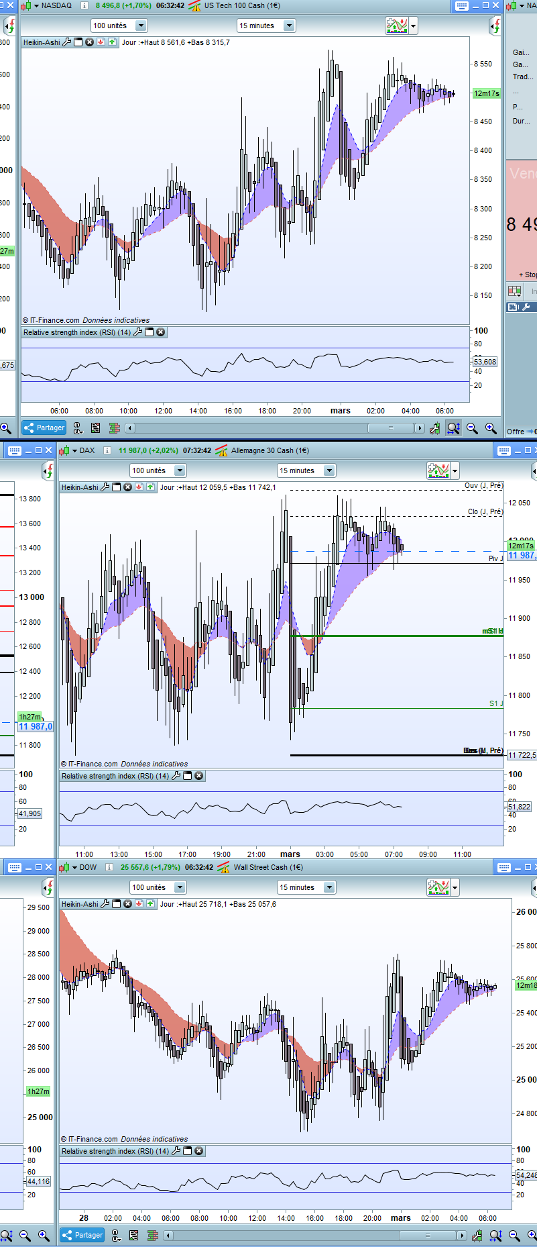Viewport: 537px width, 1247px height.
Task: Maximize the RSI panel in NASDAQ chart
Action: pos(150,332)
